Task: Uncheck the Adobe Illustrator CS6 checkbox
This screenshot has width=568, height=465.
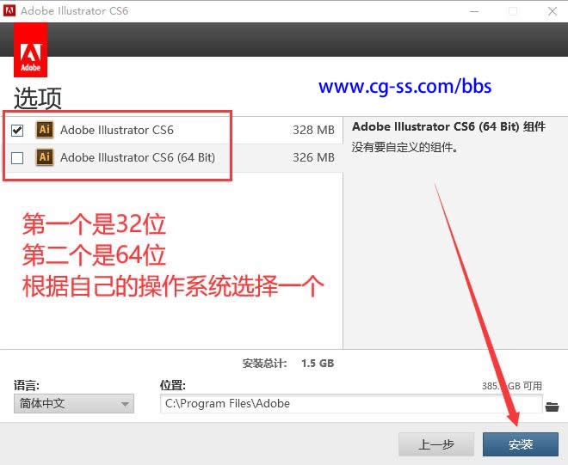Action: coord(17,130)
